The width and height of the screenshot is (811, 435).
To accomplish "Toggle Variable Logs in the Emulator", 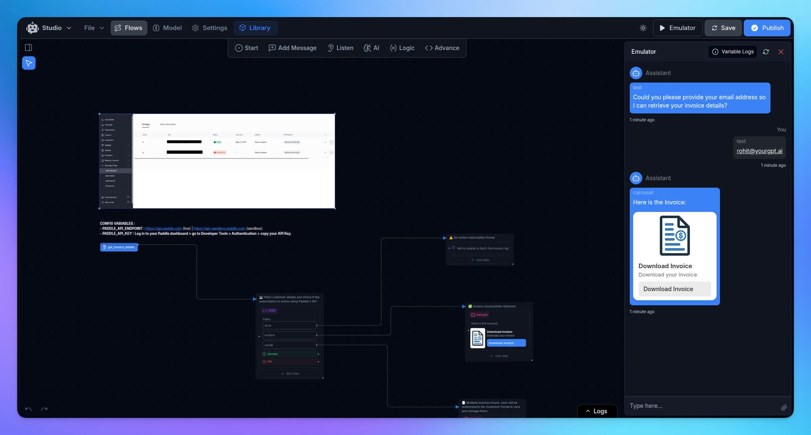I will pyautogui.click(x=732, y=51).
